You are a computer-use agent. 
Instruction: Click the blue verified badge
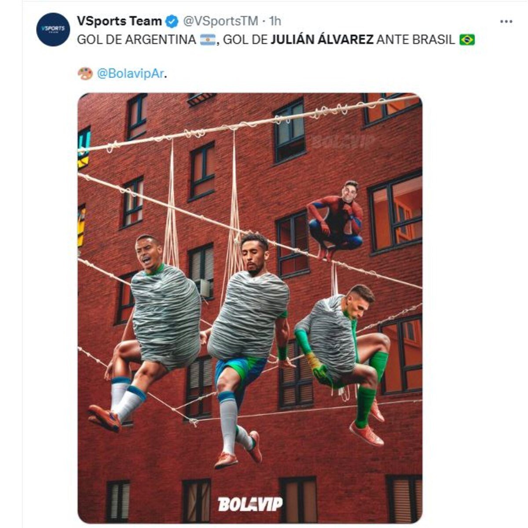click(172, 21)
